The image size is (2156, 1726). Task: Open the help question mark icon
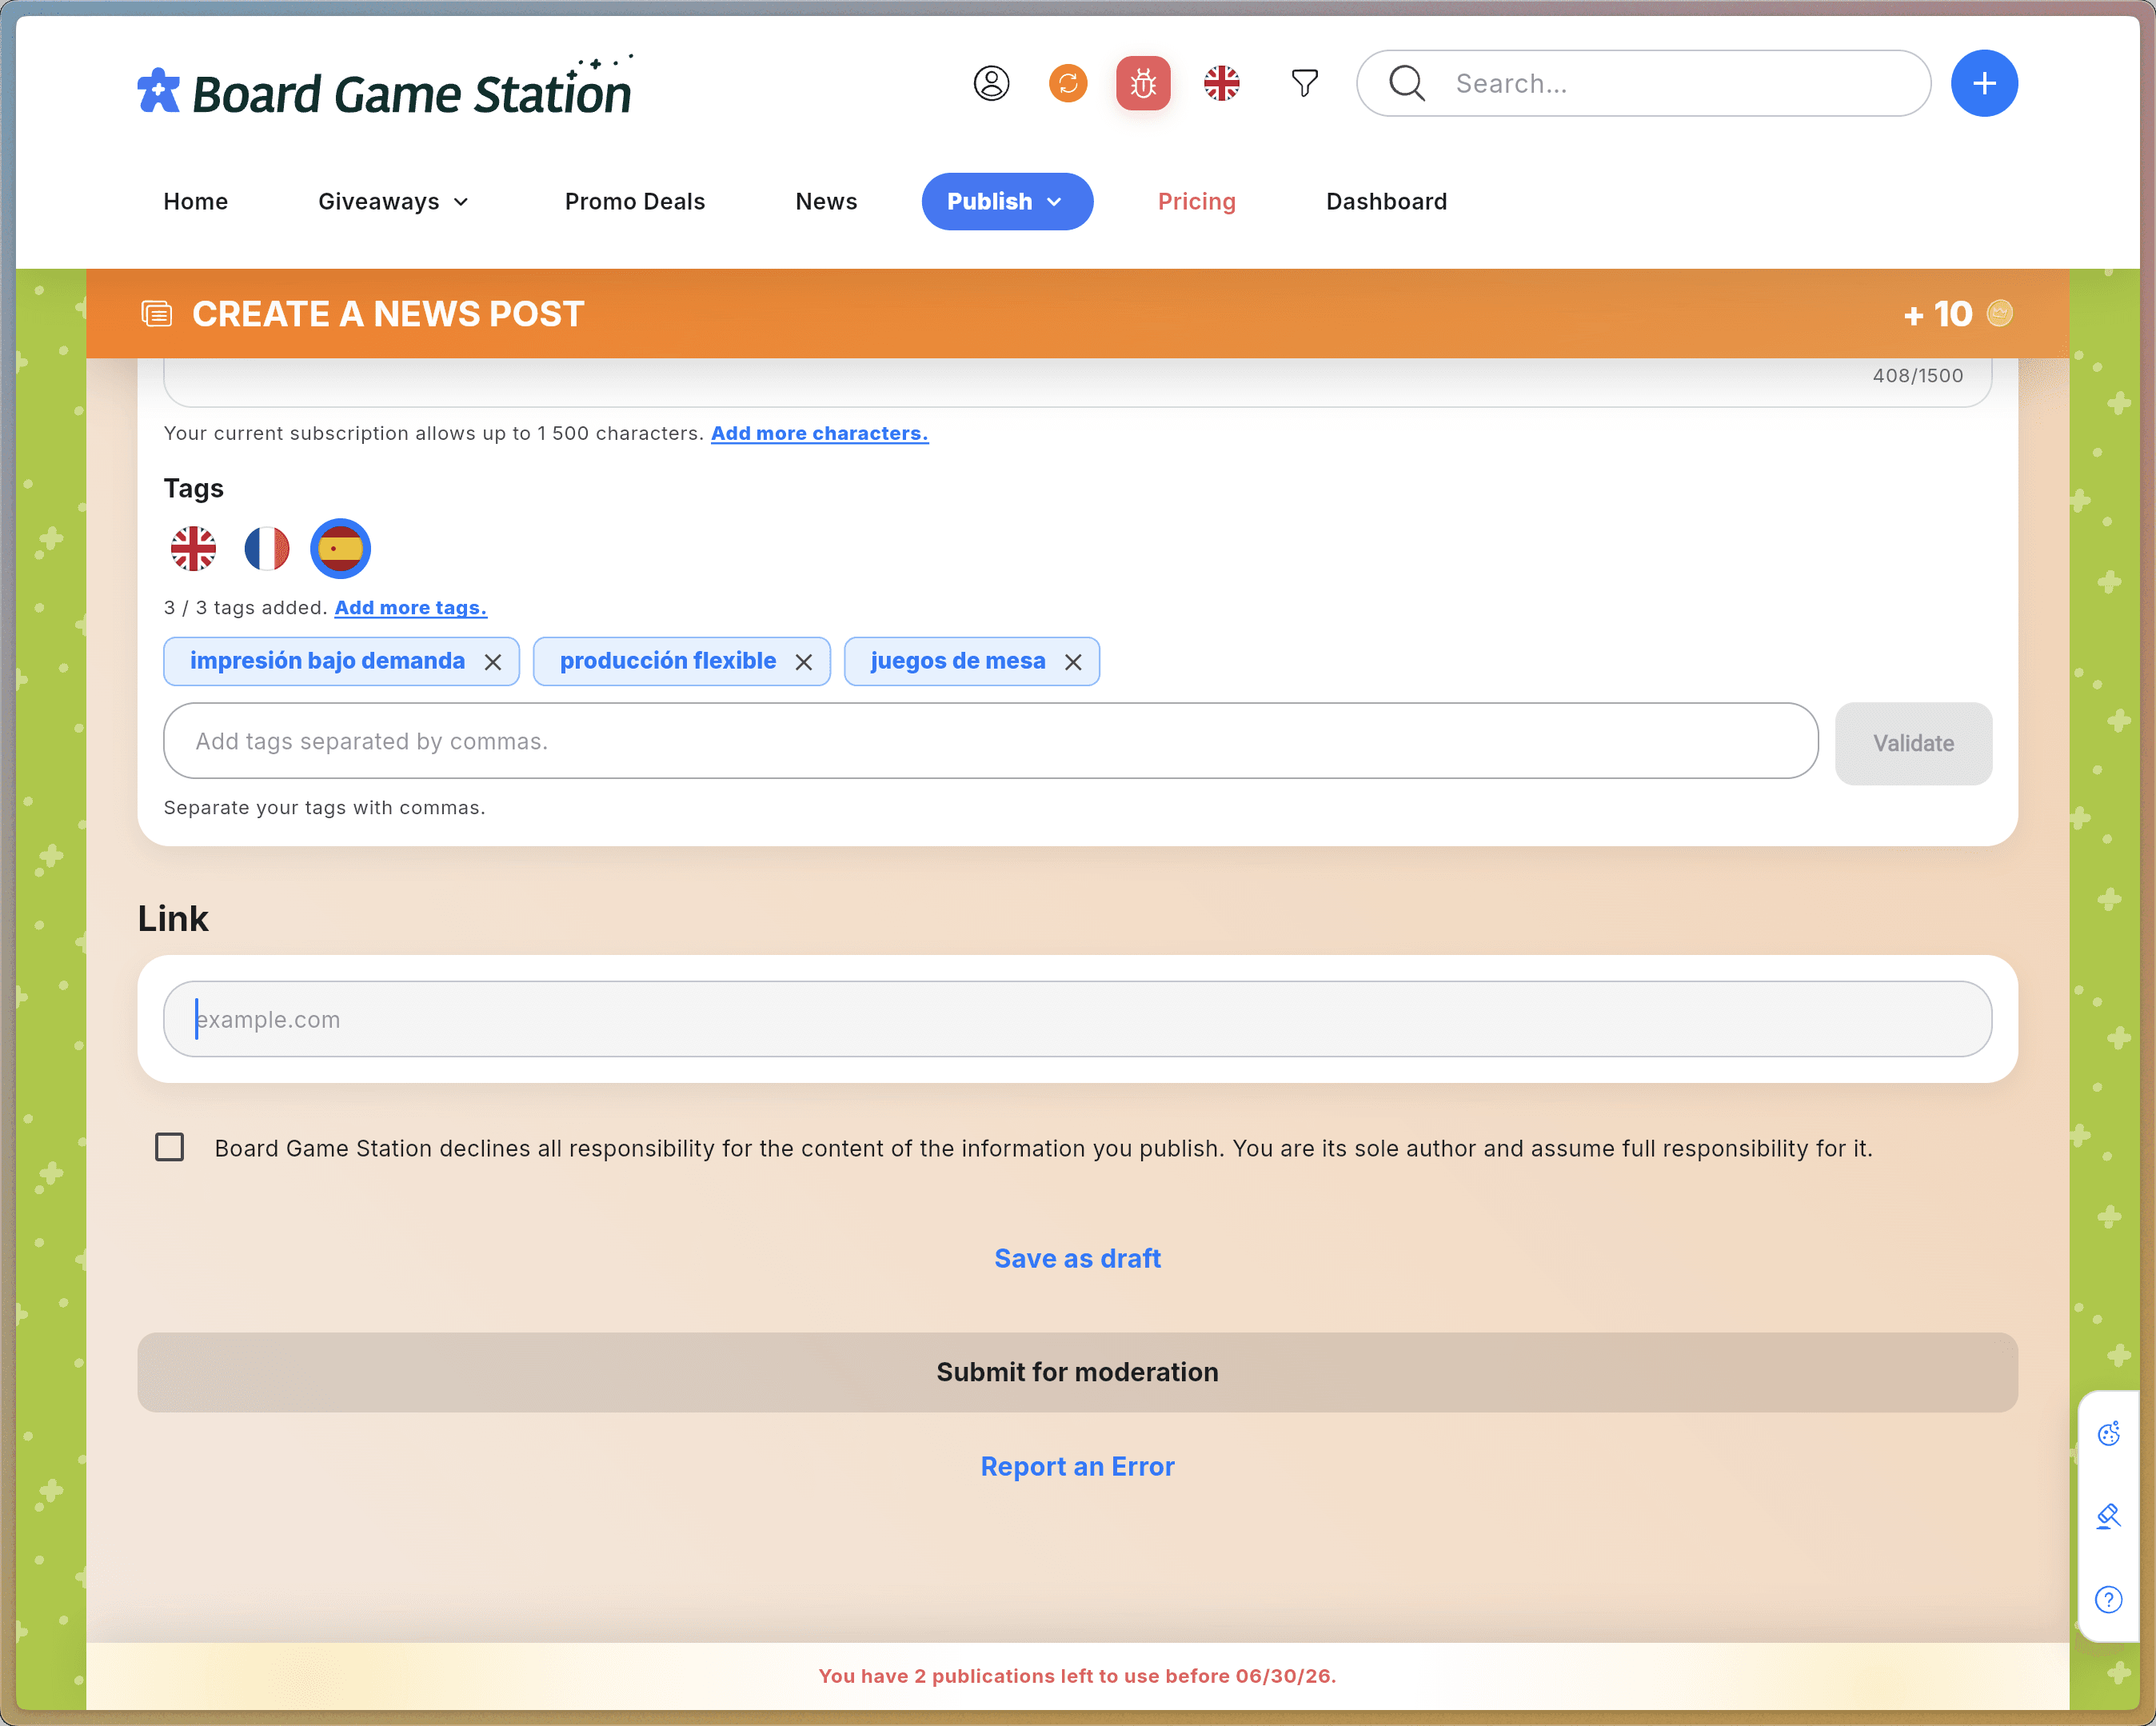(2108, 1599)
